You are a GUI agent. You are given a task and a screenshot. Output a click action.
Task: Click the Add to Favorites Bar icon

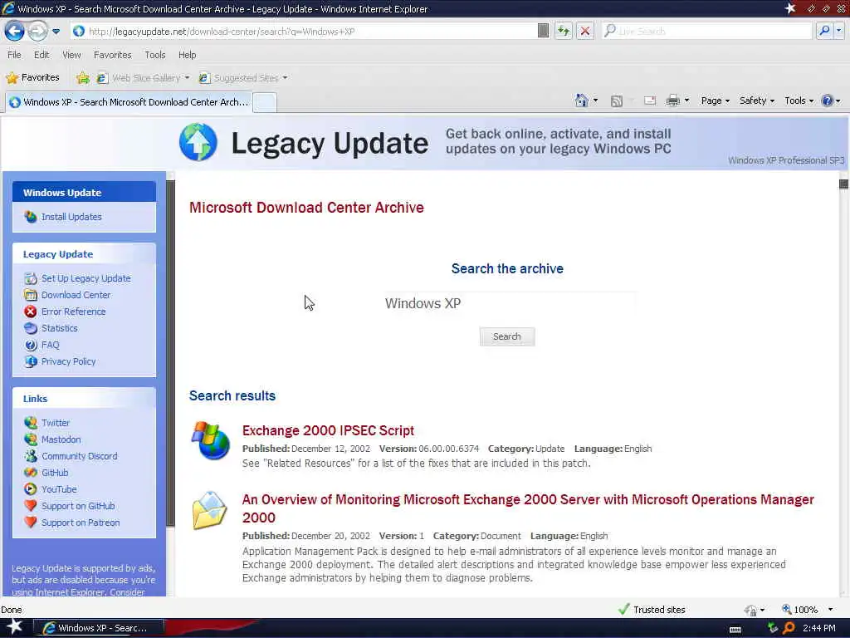point(82,78)
